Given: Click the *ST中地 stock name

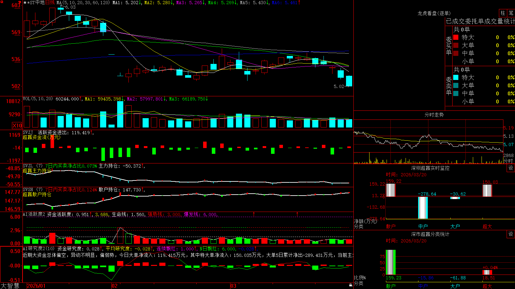Looking at the screenshot, I should [36, 3].
